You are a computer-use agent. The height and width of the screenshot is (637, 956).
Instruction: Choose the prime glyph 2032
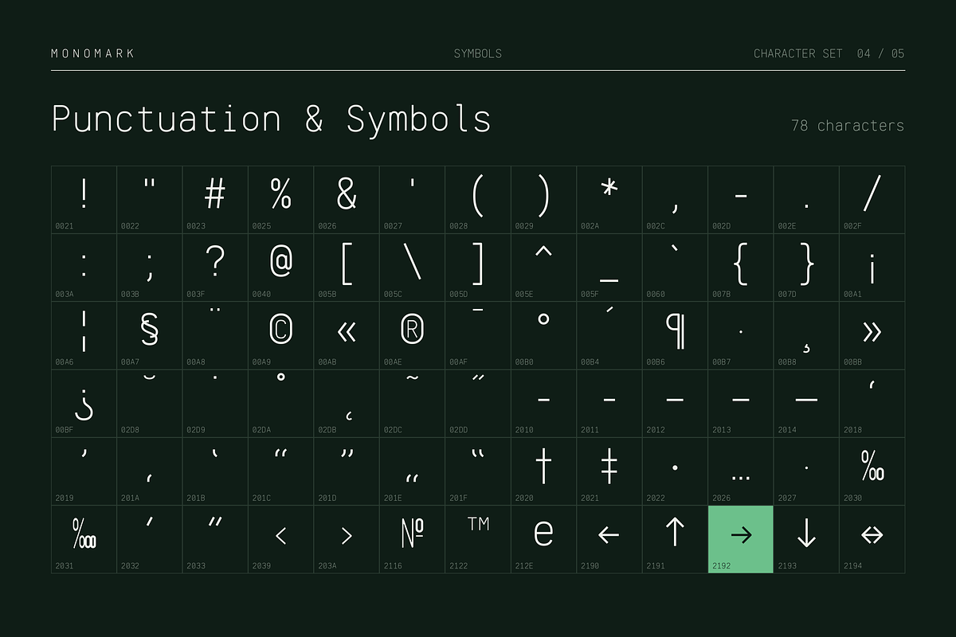click(x=150, y=538)
